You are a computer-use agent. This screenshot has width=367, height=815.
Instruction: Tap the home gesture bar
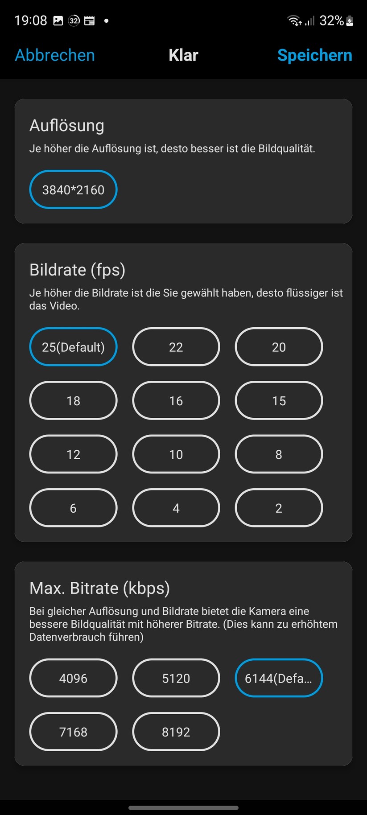pos(183,807)
